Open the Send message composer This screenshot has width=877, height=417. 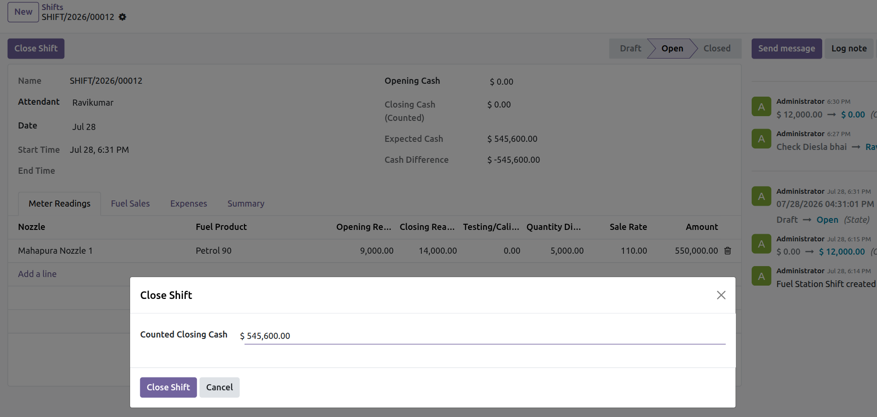tap(786, 49)
